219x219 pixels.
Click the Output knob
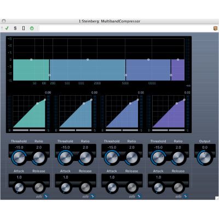[205, 158]
